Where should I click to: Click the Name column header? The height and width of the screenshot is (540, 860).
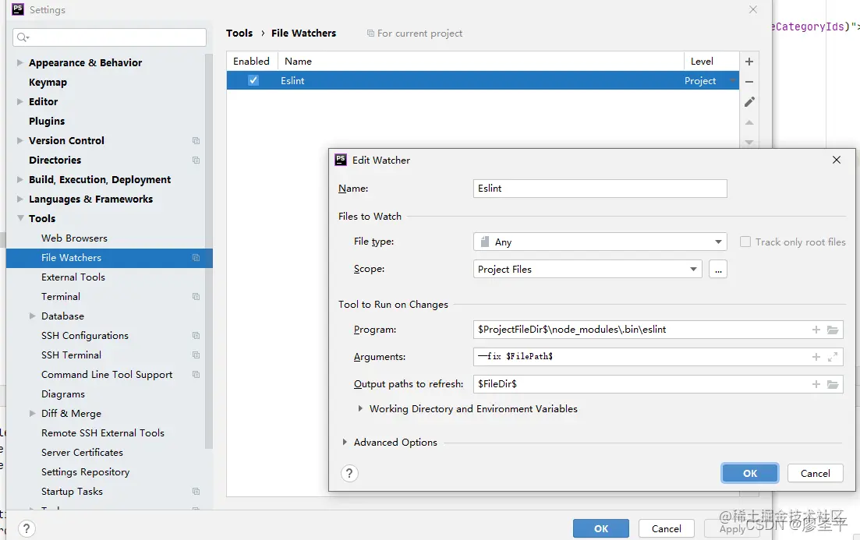481,62
